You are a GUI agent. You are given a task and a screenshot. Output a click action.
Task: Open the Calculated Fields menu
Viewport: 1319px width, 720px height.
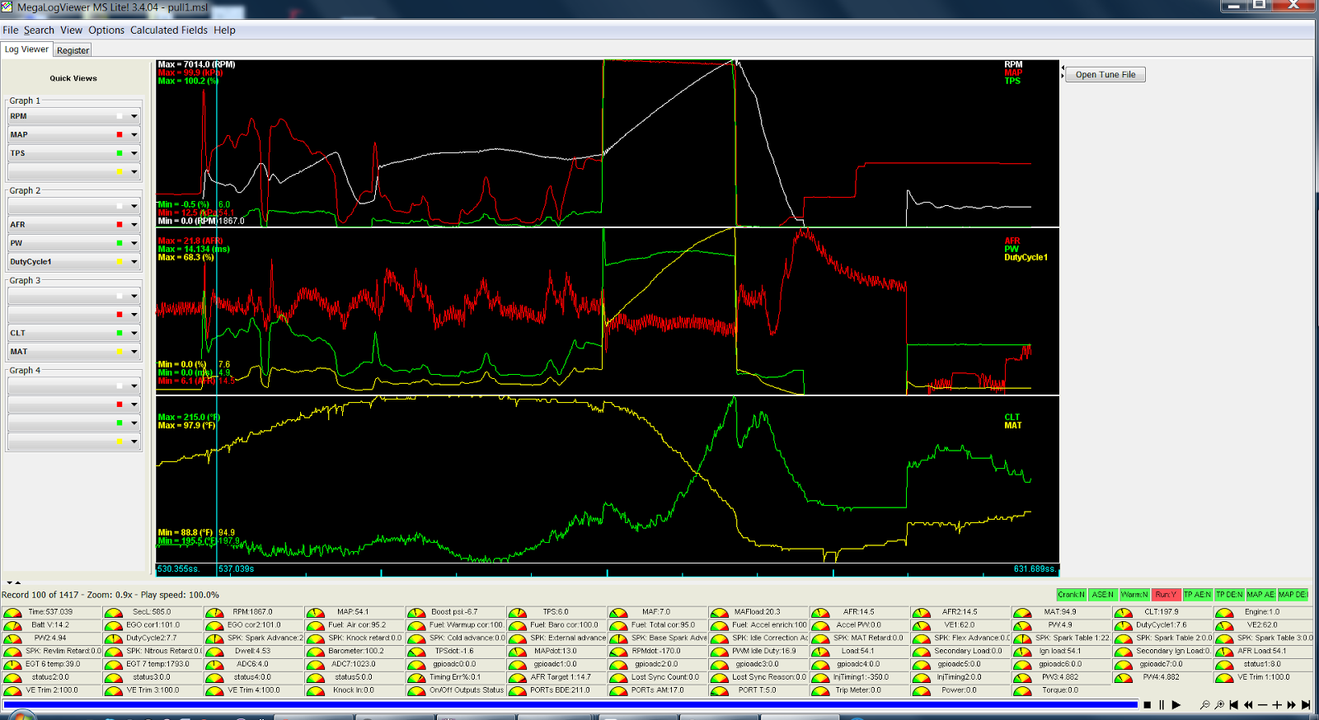(169, 30)
